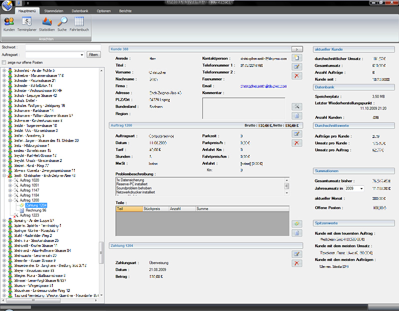Viewport: 399px width, 311px height.
Task: Click the 'Summationen' panel header
Action: click(354, 171)
